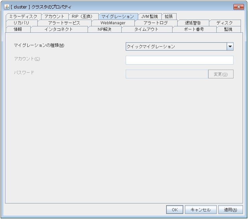Click the パスワード field
The height and width of the screenshot is (219, 248).
click(x=167, y=74)
